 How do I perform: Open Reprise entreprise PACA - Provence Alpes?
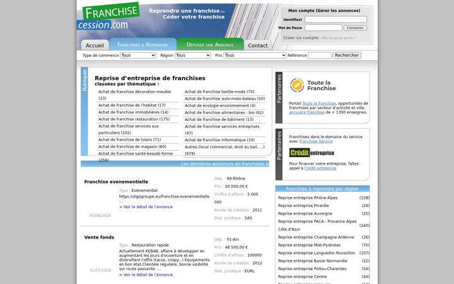coord(317,225)
